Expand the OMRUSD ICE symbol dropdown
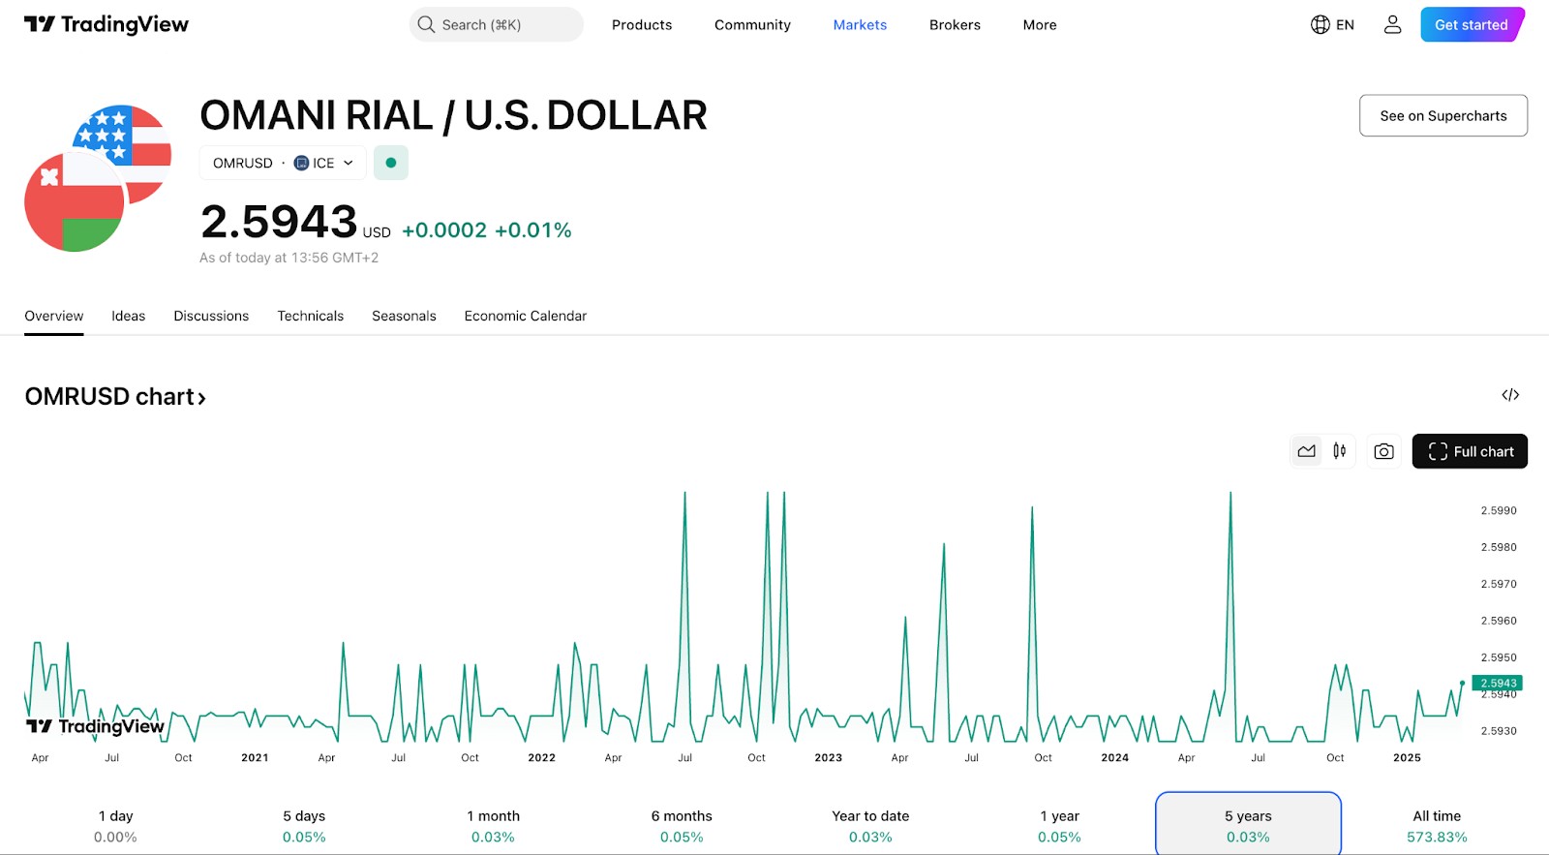This screenshot has width=1549, height=855. click(283, 163)
